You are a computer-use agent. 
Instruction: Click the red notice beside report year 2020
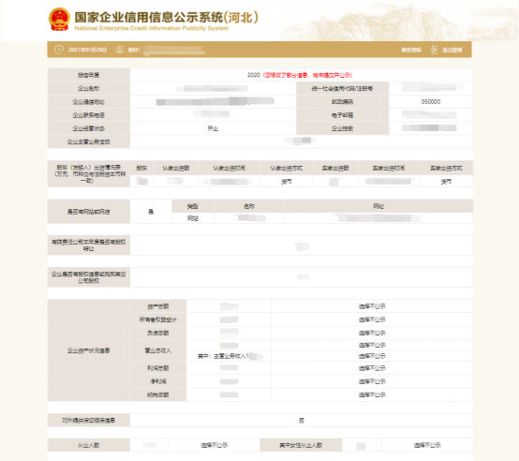click(x=307, y=75)
